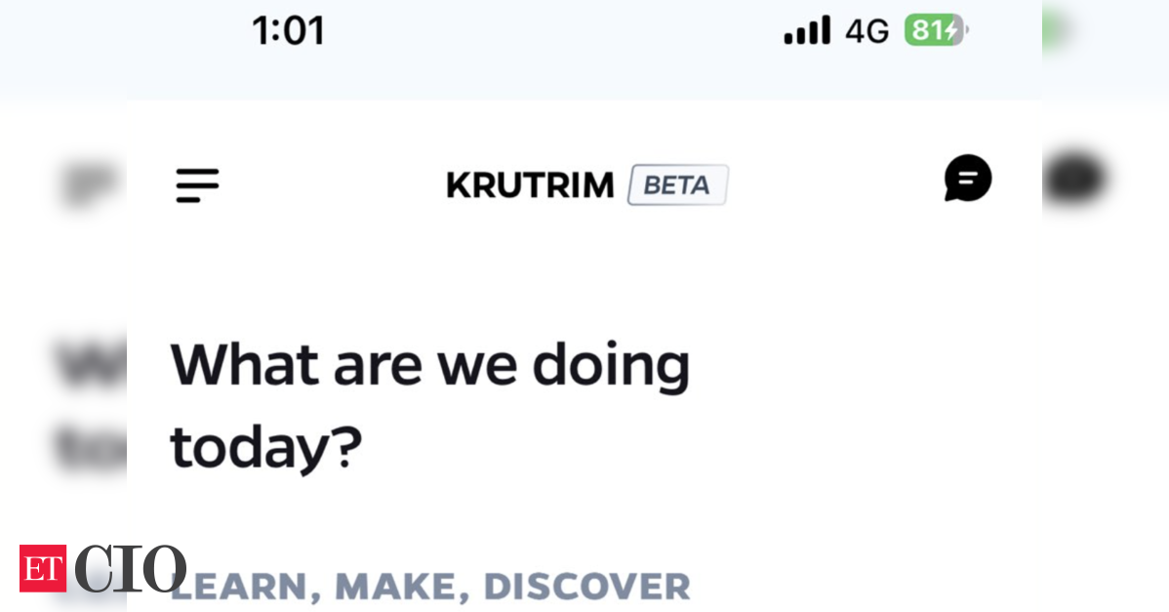Click the red ET logo square
The height and width of the screenshot is (612, 1169).
point(43,569)
